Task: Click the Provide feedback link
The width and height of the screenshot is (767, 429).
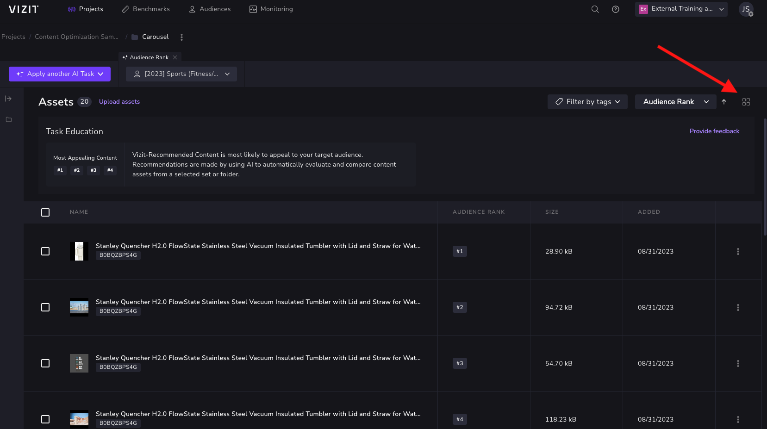Action: (714, 131)
